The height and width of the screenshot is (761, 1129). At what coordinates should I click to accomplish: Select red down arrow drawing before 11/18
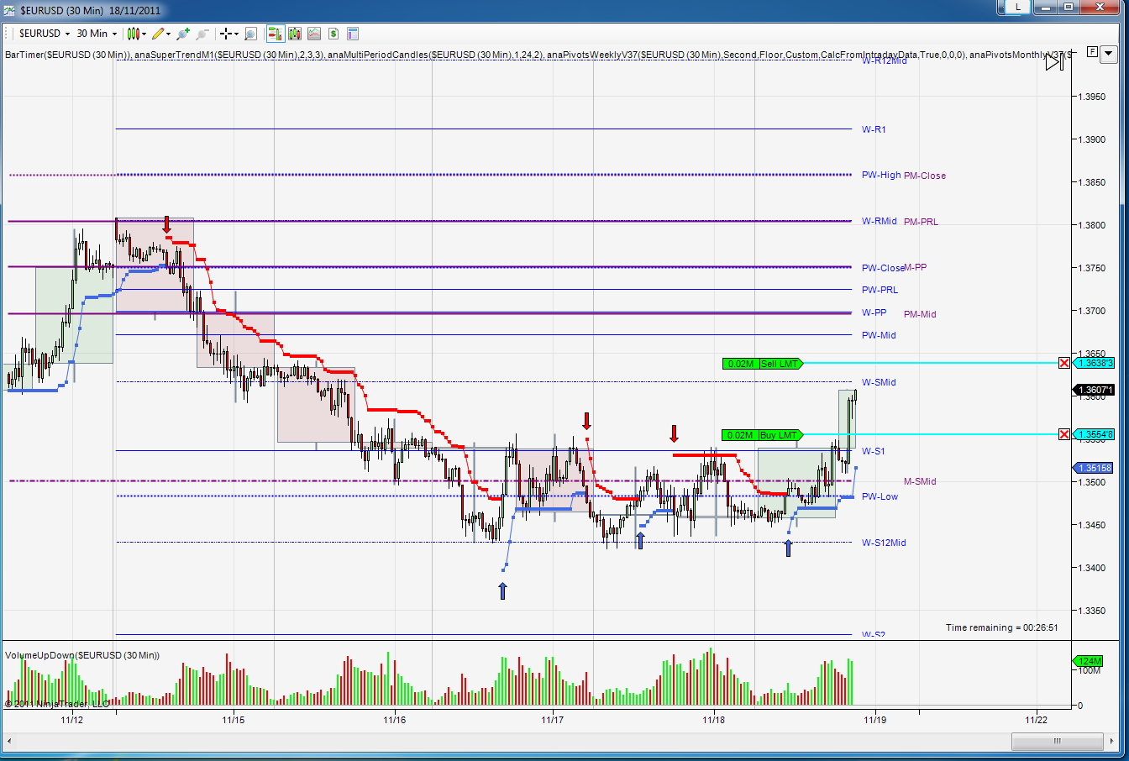(x=674, y=433)
